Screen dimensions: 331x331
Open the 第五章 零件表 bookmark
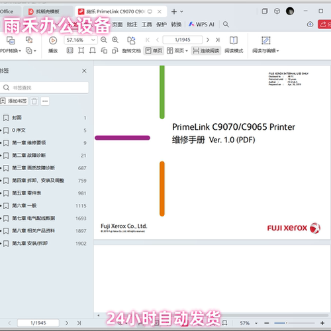pyautogui.click(x=26, y=193)
